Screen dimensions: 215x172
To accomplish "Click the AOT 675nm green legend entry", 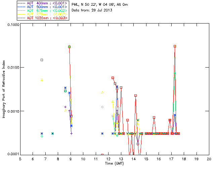I will [x=43, y=10].
